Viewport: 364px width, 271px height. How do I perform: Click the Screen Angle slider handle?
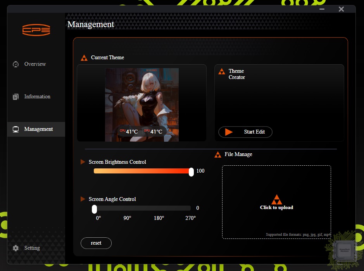pyautogui.click(x=94, y=209)
